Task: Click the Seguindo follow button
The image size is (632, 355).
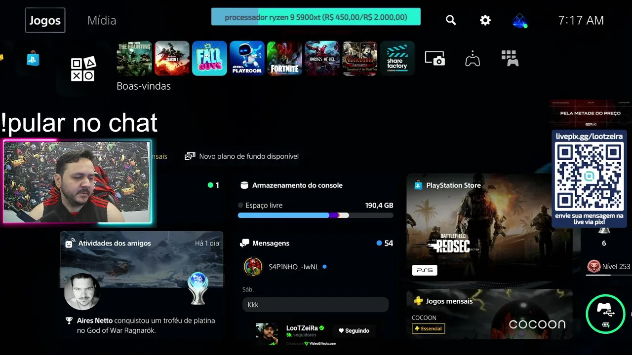Action: [x=354, y=331]
